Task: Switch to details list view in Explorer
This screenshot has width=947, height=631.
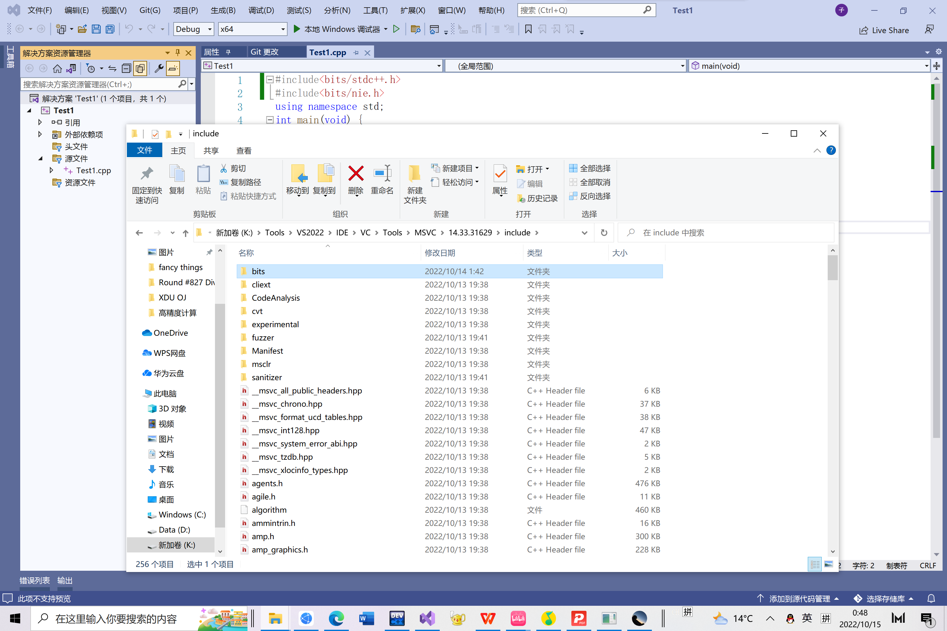Action: [x=814, y=565]
